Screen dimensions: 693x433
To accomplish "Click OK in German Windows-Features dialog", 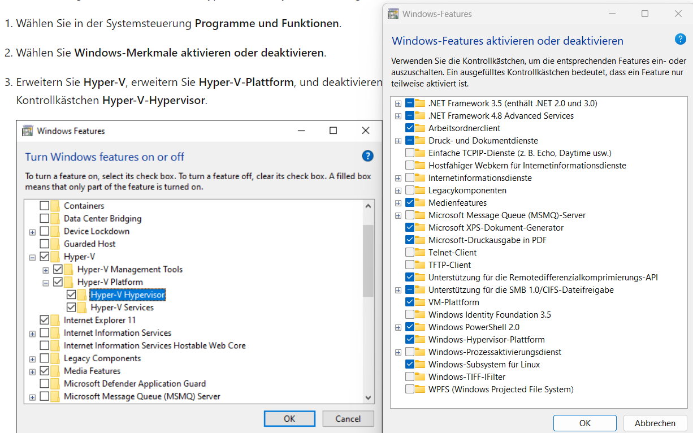I will pos(585,423).
